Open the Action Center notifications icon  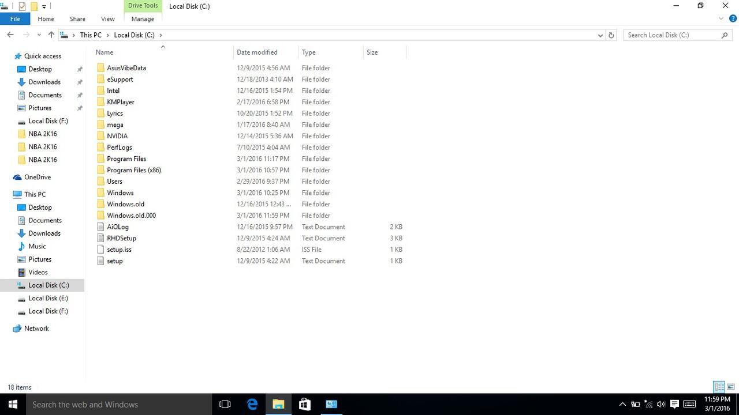pyautogui.click(x=674, y=404)
